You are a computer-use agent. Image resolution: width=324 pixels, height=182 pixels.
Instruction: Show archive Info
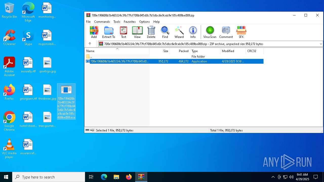[193, 32]
